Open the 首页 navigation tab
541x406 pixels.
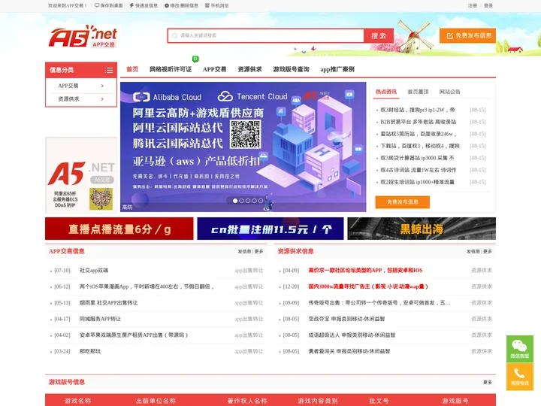pyautogui.click(x=132, y=69)
